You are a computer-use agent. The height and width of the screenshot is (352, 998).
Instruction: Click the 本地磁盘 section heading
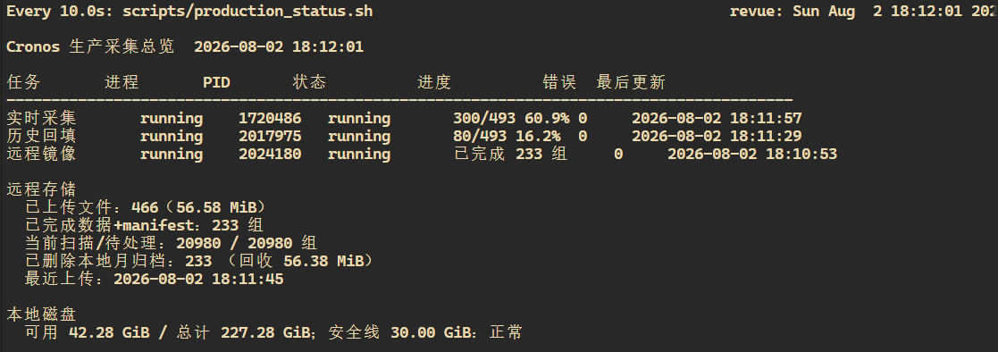coord(41,314)
